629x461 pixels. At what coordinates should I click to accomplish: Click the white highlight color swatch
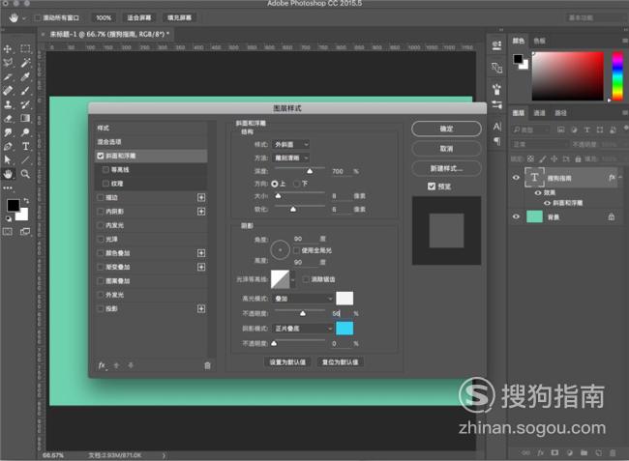(344, 299)
